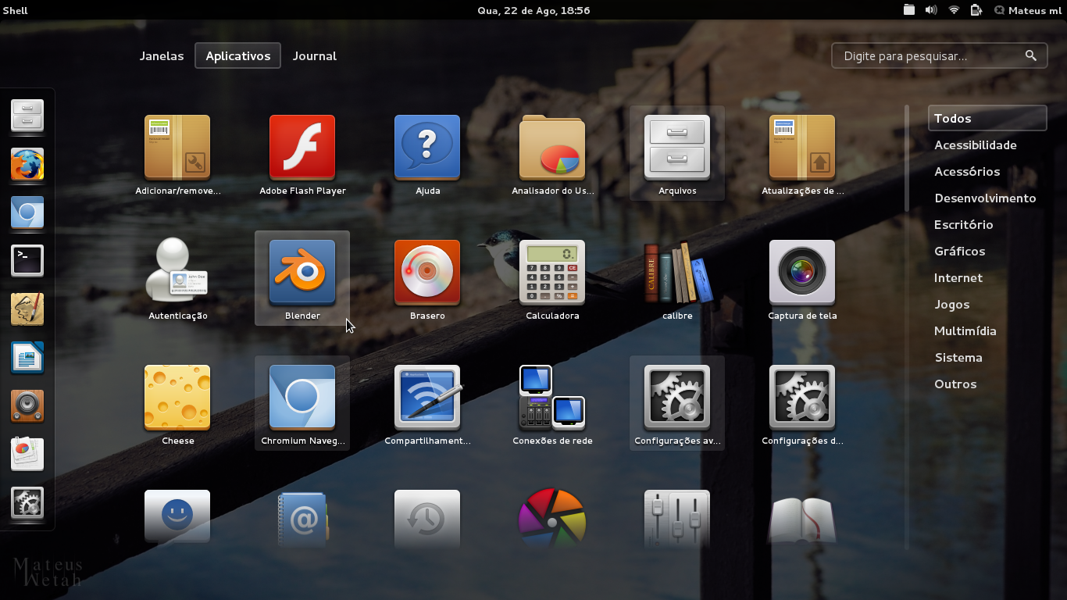Open system settings gear in dash
Screen dimensions: 1067x600
[27, 503]
